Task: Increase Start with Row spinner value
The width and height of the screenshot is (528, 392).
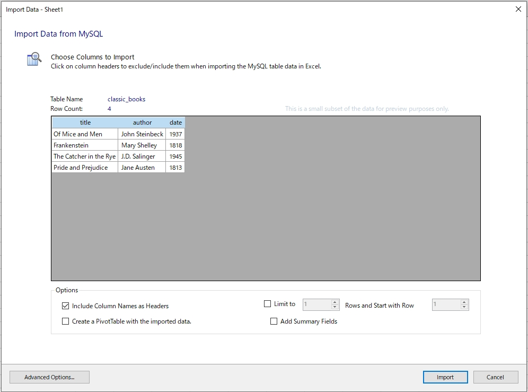Action: click(x=464, y=302)
